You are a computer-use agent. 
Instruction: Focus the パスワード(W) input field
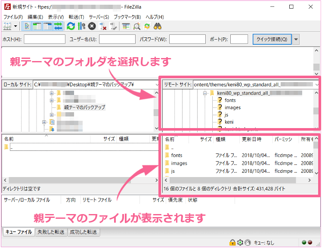(x=187, y=39)
